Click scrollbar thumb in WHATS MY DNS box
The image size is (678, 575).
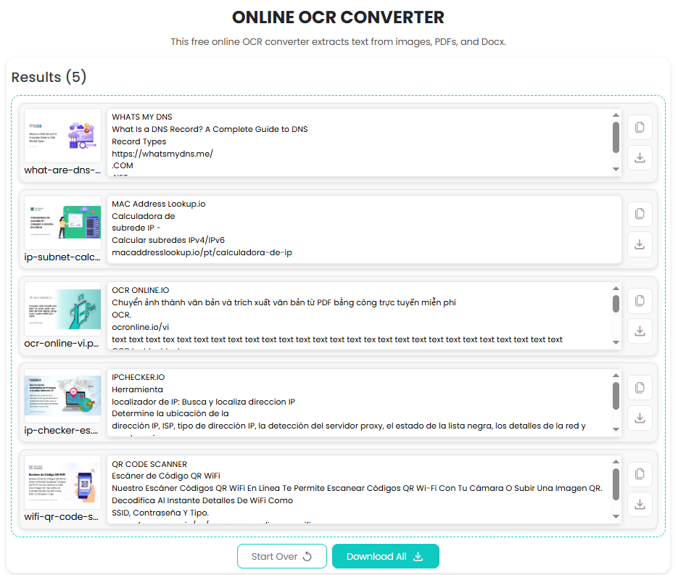[x=616, y=138]
